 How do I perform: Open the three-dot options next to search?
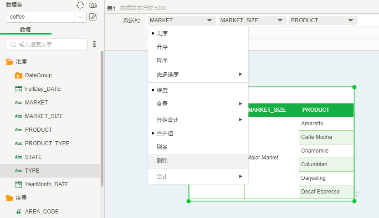tap(94, 44)
